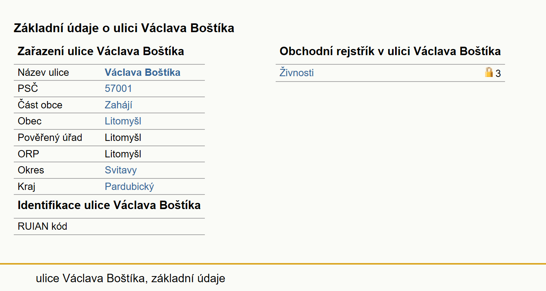Viewport: 546px width, 291px height.
Task: Click Litomyšl value in the ORP row
Action: [123, 154]
